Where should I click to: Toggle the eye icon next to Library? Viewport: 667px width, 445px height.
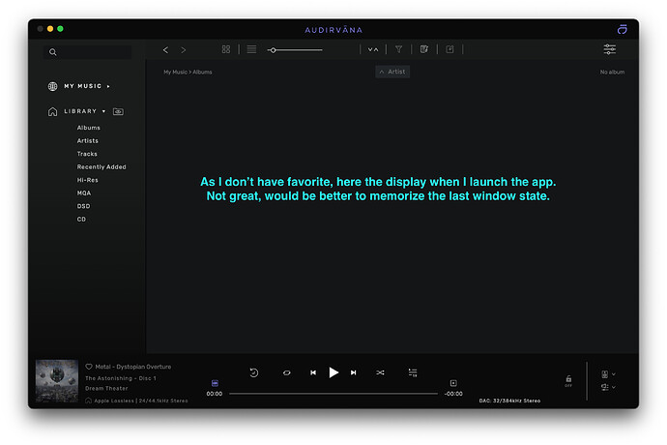pyautogui.click(x=118, y=111)
